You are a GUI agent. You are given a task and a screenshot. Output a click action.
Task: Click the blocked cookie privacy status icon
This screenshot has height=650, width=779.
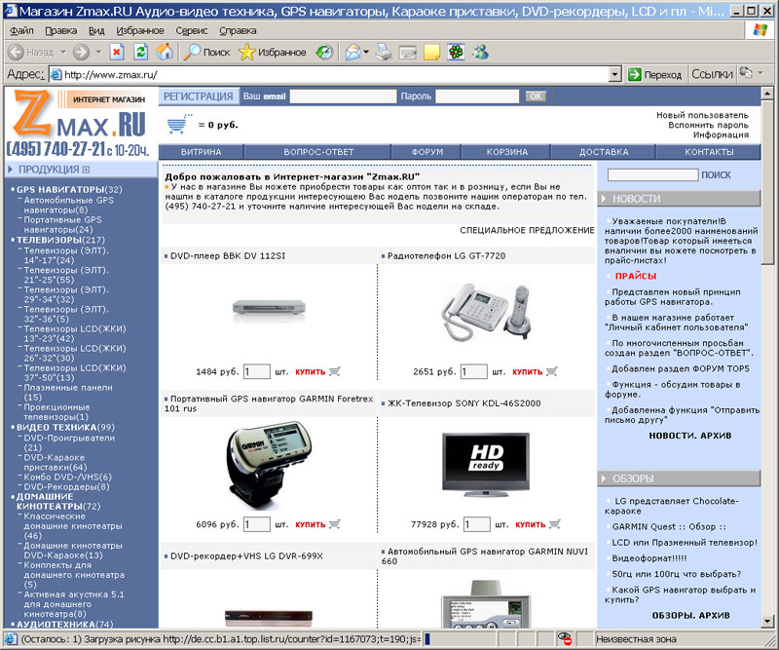point(564,638)
